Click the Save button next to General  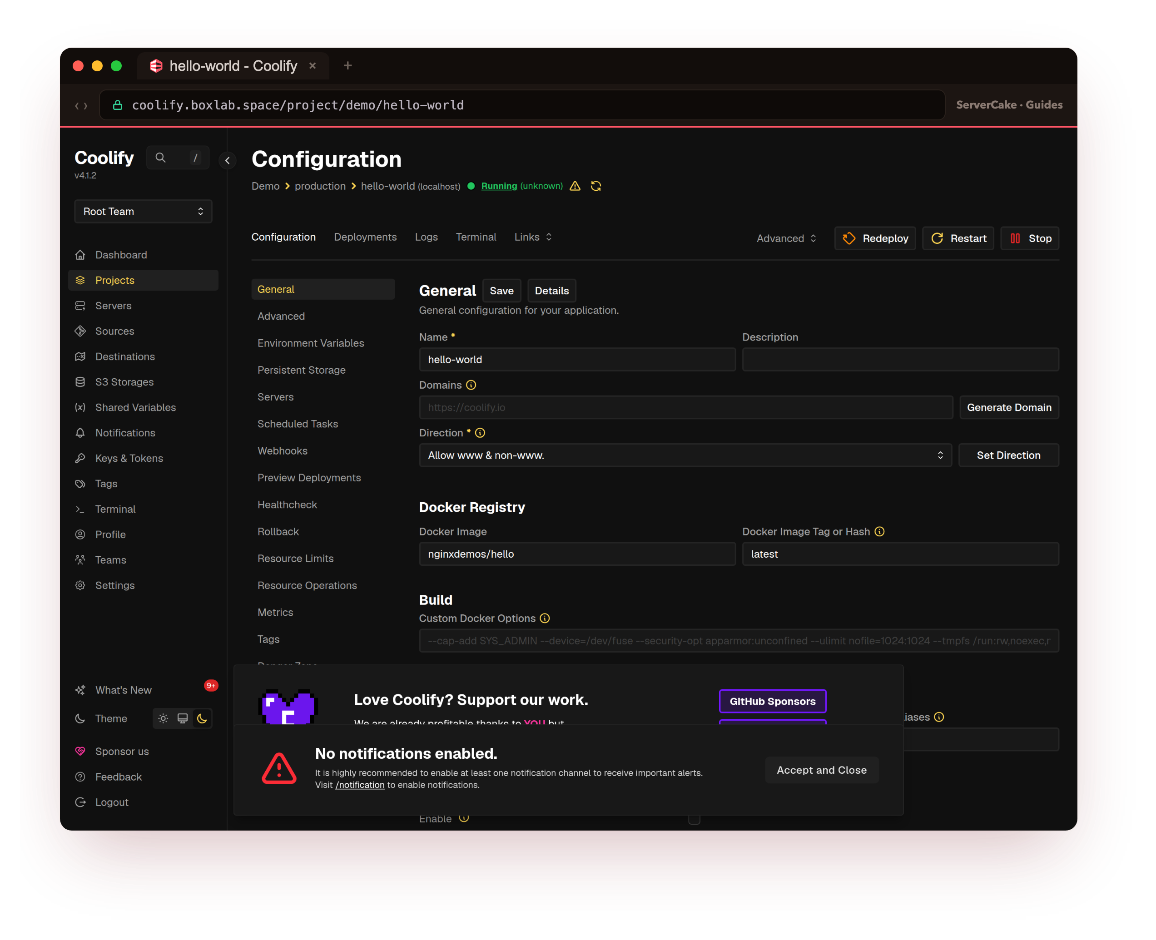click(501, 291)
